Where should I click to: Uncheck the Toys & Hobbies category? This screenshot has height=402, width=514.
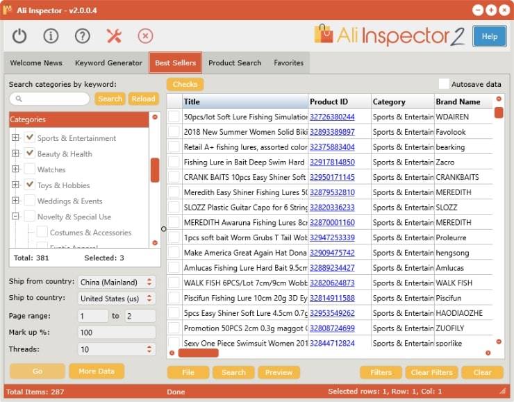point(30,185)
